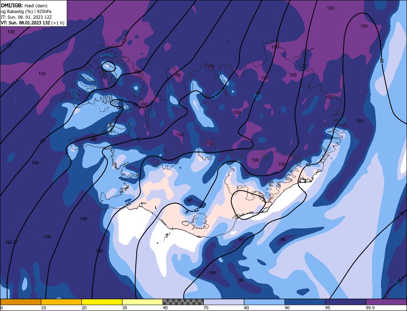The width and height of the screenshot is (407, 311).
Task: Click the dark orange 0–10 legend swatch
Action: 20,302
